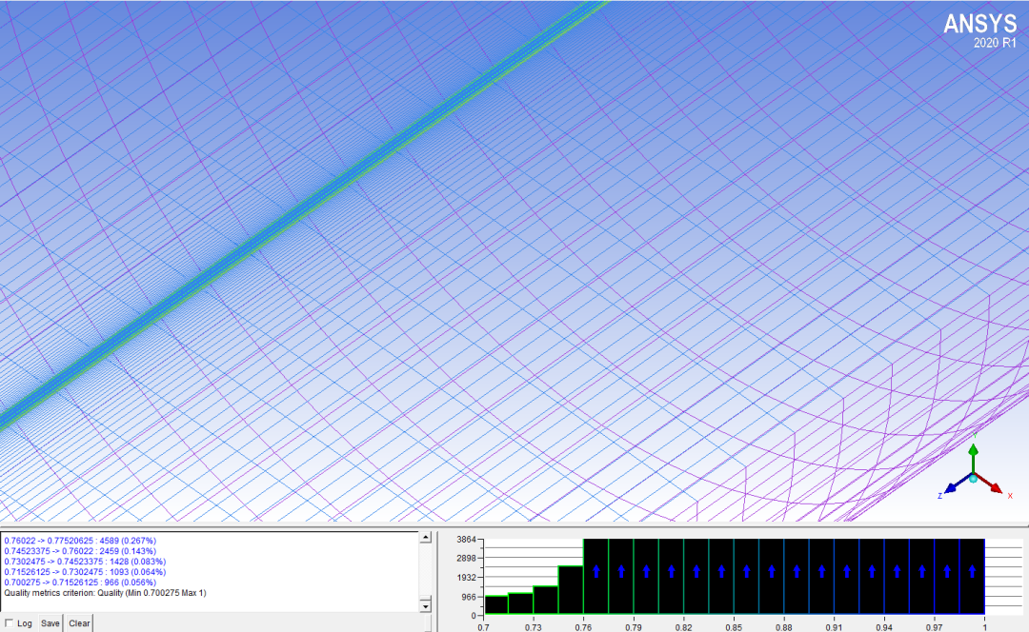This screenshot has width=1029, height=632.
Task: Click the Save button in message panel
Action: click(50, 622)
